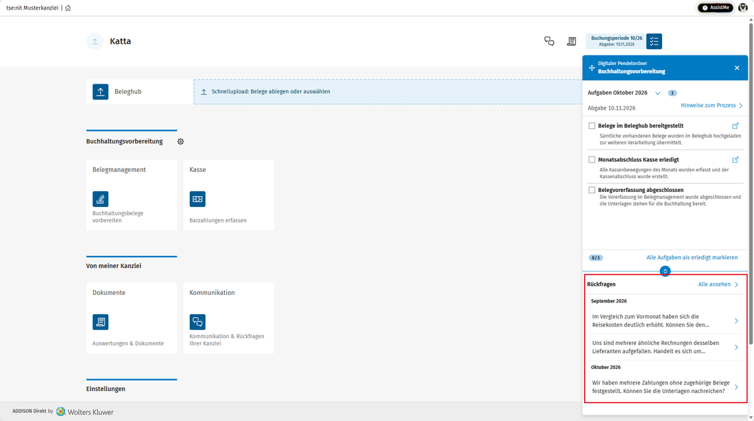
Task: Open the Zahlungen ohne Belege Rückfrage chevron
Action: click(x=736, y=387)
